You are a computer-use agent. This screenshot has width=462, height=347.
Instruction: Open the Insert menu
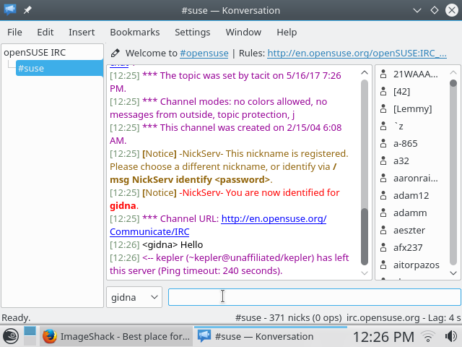(x=82, y=32)
